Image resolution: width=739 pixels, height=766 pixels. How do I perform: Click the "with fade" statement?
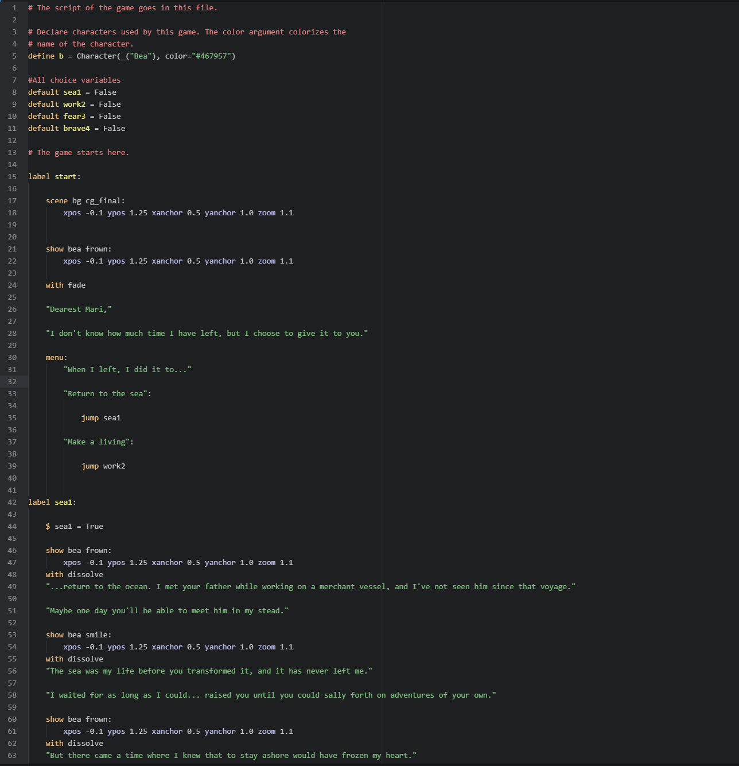coord(65,285)
